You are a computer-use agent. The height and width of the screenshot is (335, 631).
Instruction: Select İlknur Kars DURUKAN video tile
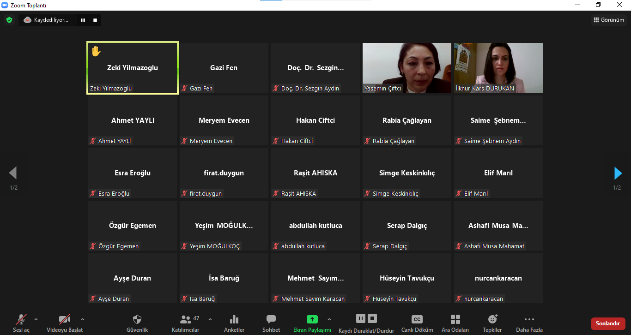(498, 68)
